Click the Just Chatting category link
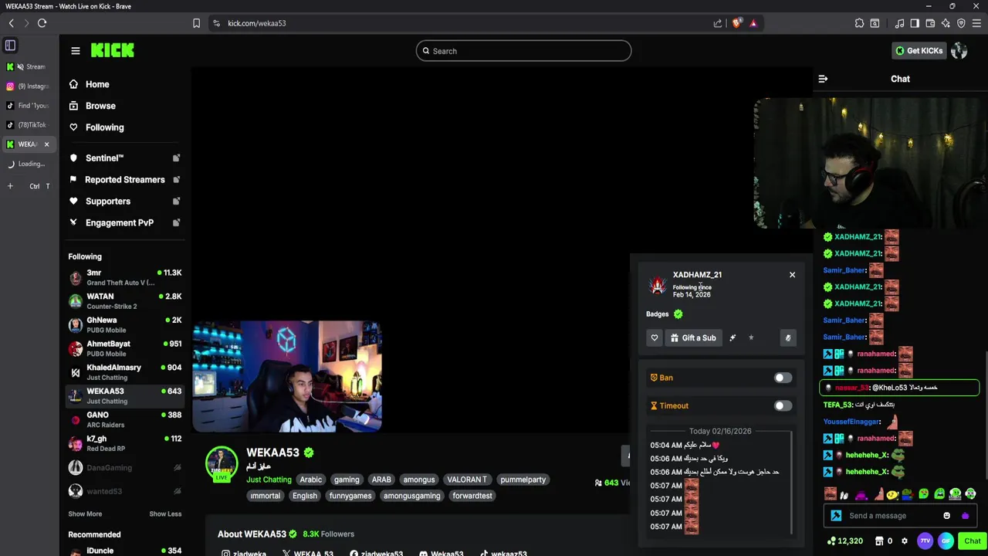This screenshot has height=556, width=988. [x=269, y=480]
